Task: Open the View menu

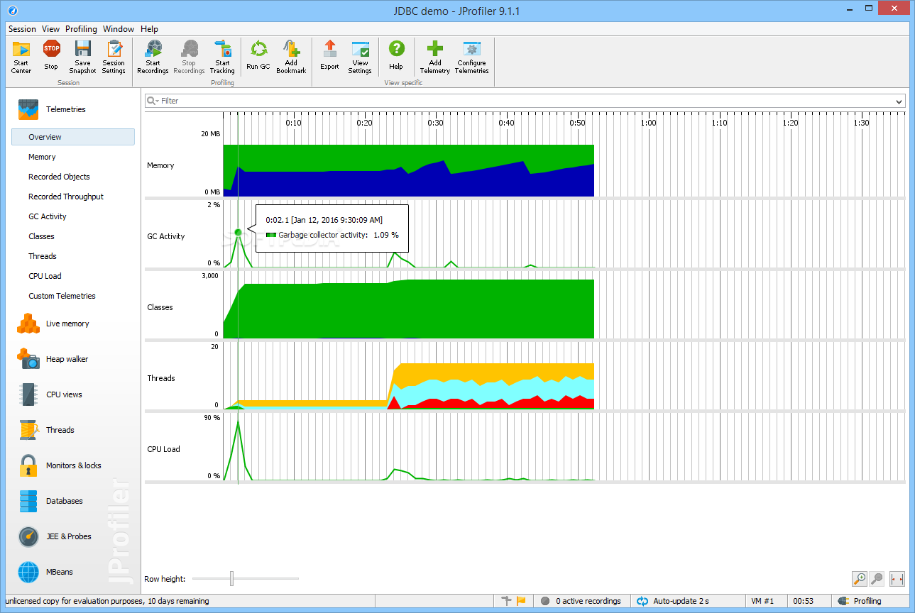Action: [50, 29]
